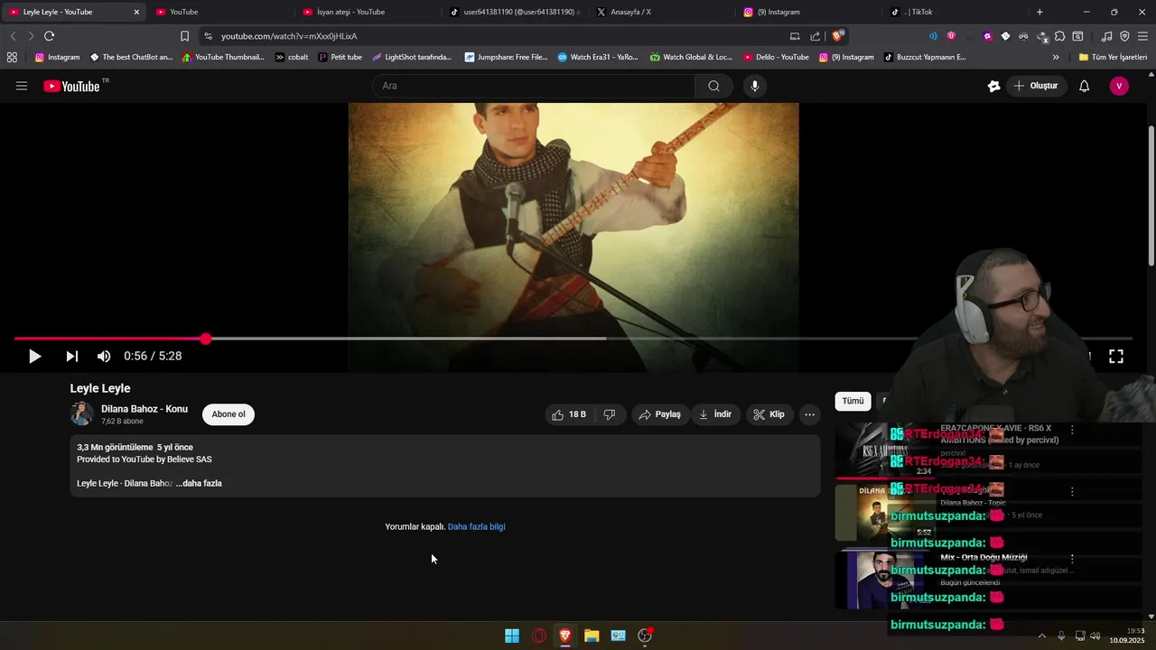Go back with browser back arrow

[x=13, y=36]
